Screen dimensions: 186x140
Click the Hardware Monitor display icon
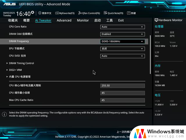[156, 20]
